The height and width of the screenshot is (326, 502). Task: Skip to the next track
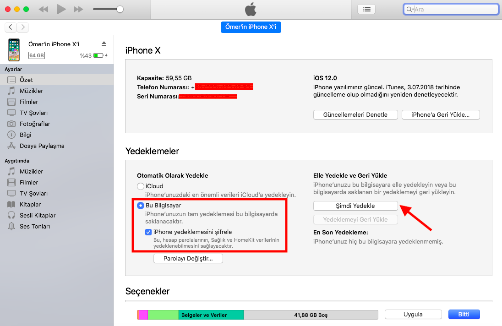[78, 9]
